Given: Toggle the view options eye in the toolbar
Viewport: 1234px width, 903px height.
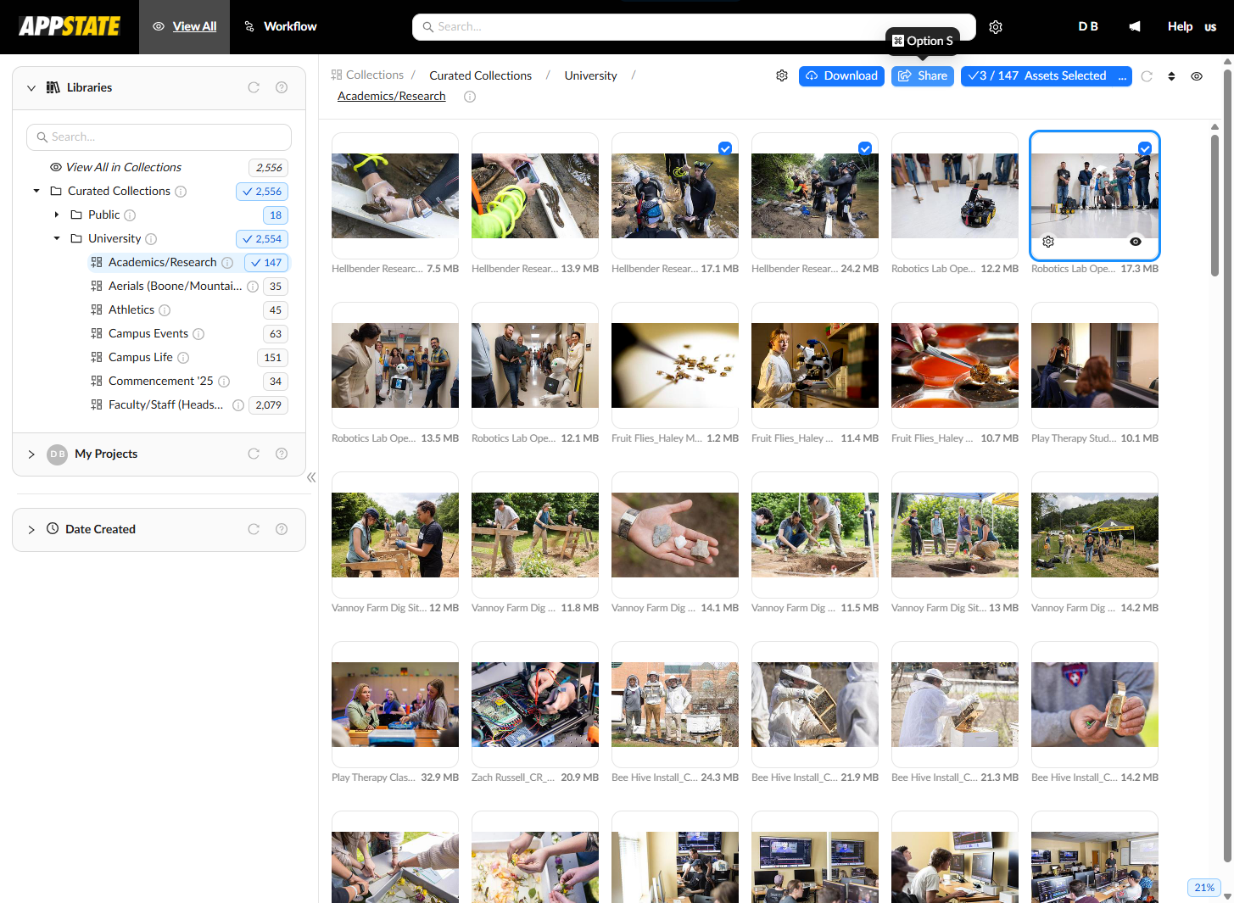Looking at the screenshot, I should [1197, 76].
